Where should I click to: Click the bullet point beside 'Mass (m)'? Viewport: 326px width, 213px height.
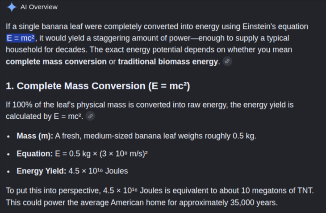[x=8, y=137]
